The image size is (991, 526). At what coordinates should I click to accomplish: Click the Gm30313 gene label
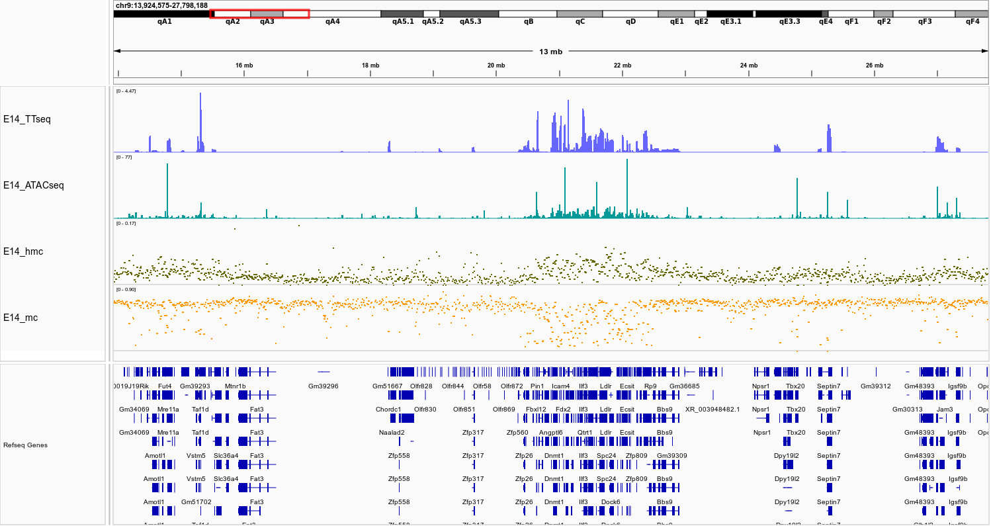click(x=908, y=409)
